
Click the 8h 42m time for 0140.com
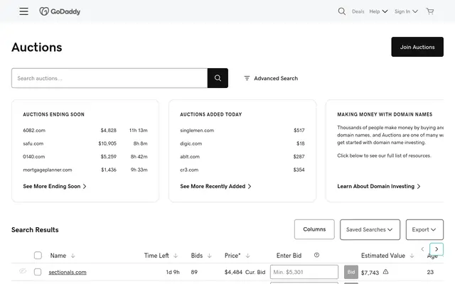(x=139, y=156)
